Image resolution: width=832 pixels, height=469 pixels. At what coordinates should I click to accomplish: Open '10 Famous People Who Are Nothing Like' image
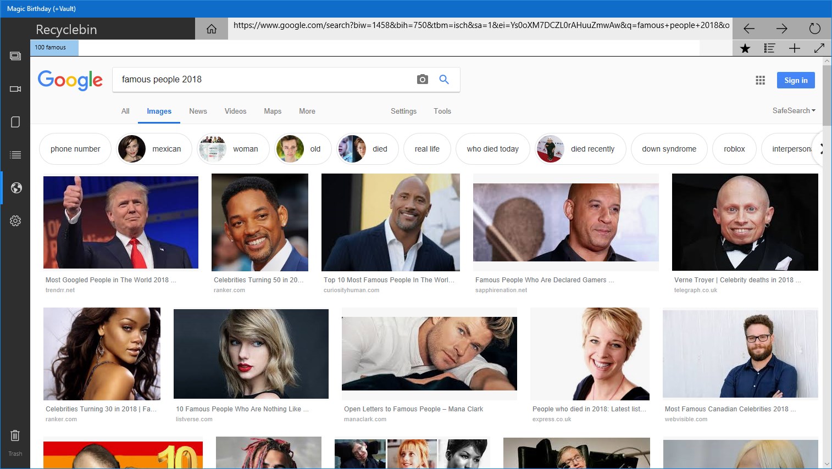251,354
